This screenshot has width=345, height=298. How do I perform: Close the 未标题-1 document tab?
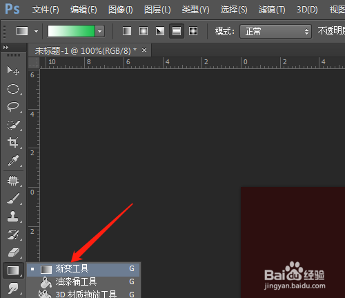point(144,50)
